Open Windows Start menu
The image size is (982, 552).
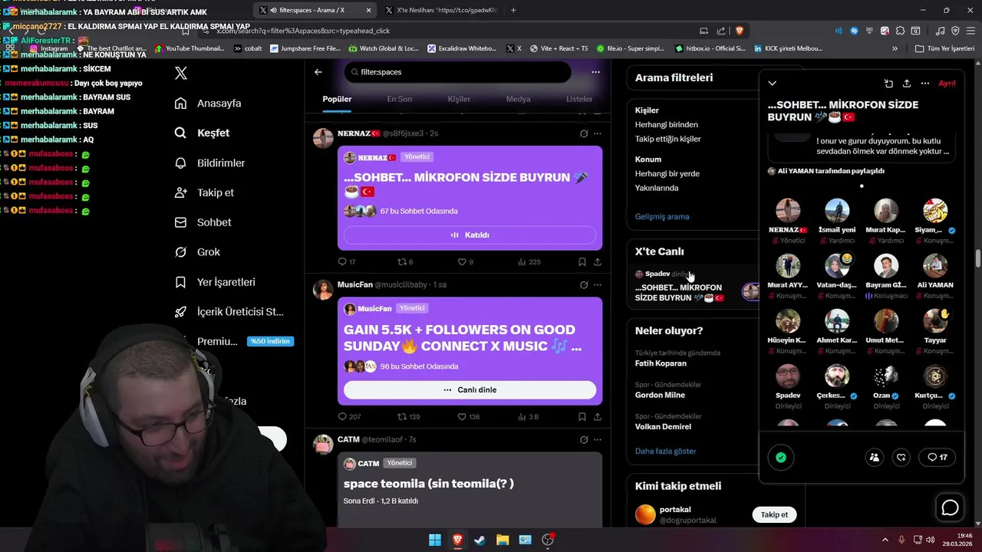point(435,540)
